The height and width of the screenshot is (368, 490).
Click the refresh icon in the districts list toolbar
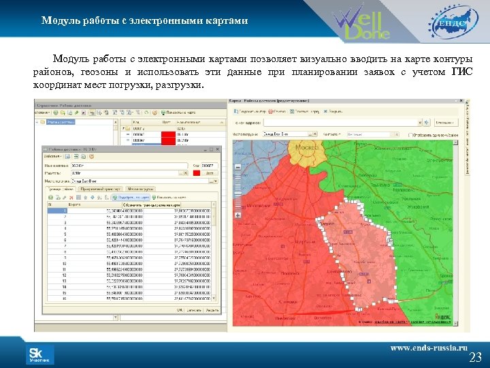[x=146, y=112]
